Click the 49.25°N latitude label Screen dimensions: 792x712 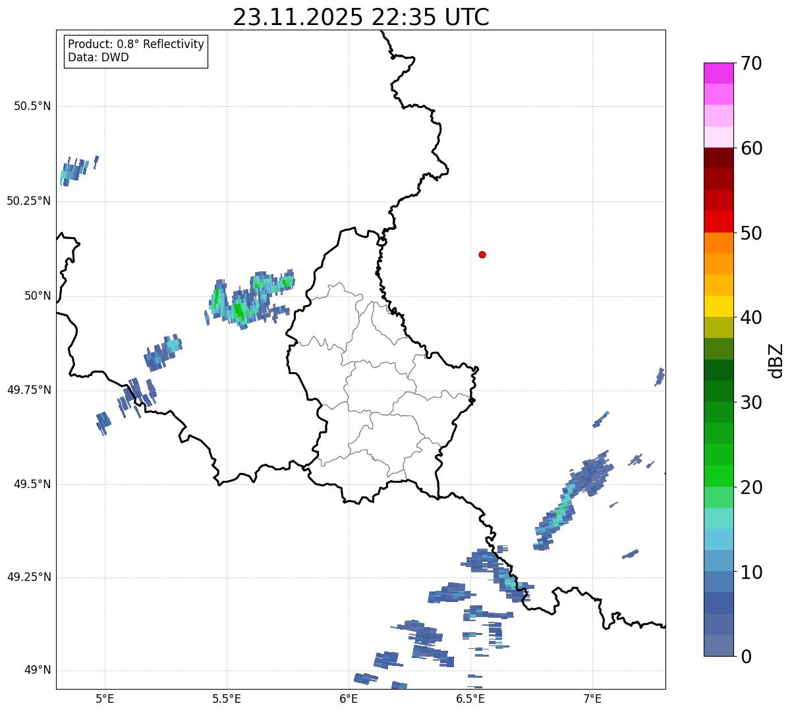point(29,577)
